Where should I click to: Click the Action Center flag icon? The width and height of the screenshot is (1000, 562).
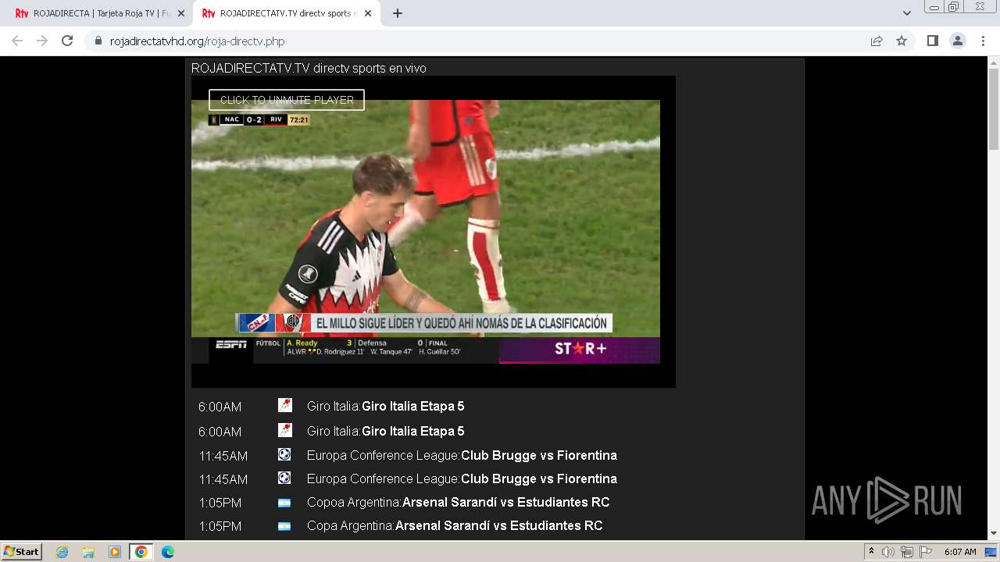(x=925, y=552)
